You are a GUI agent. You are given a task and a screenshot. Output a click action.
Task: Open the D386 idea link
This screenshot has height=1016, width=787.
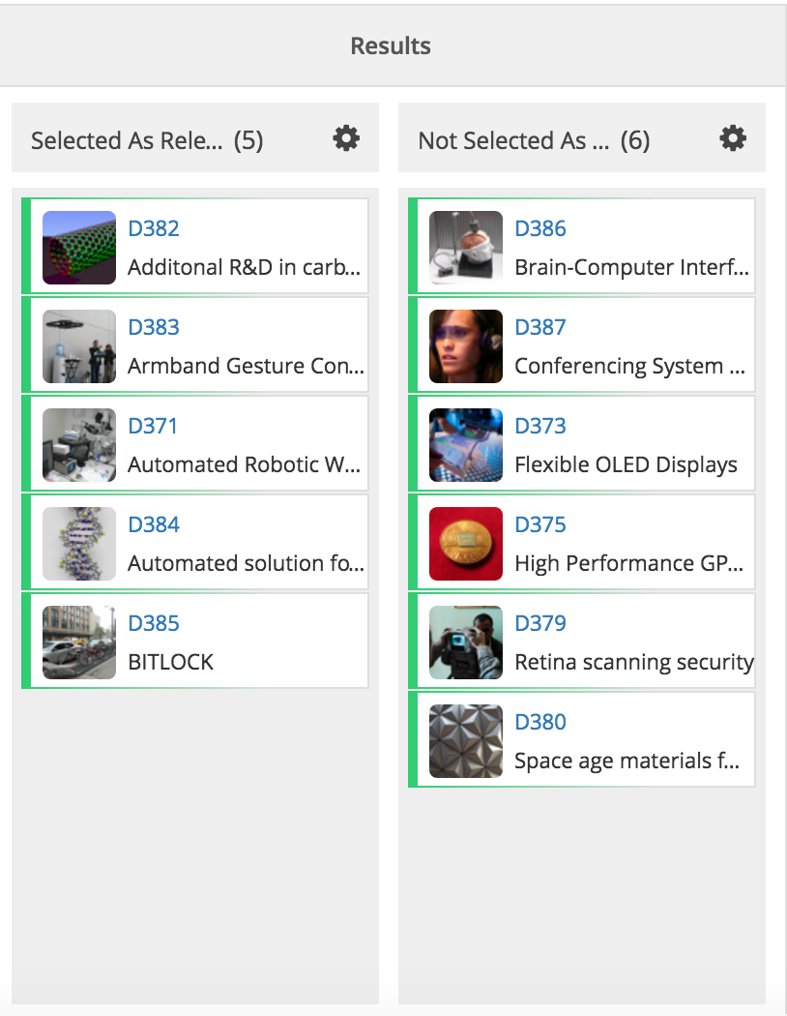pyautogui.click(x=539, y=228)
